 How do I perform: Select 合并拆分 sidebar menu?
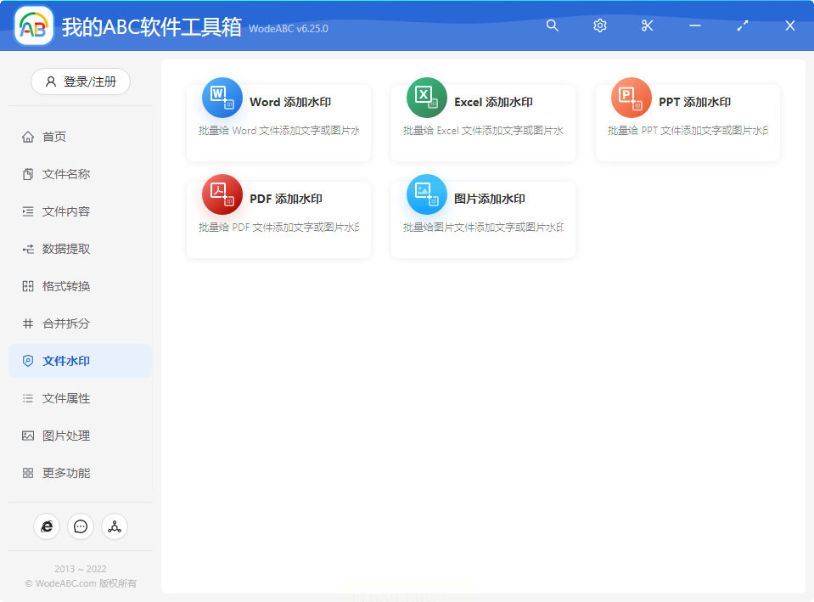(81, 324)
